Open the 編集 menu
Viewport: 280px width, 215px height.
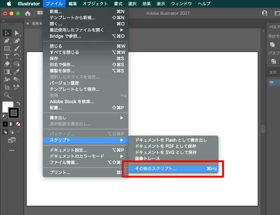pyautogui.click(x=72, y=4)
